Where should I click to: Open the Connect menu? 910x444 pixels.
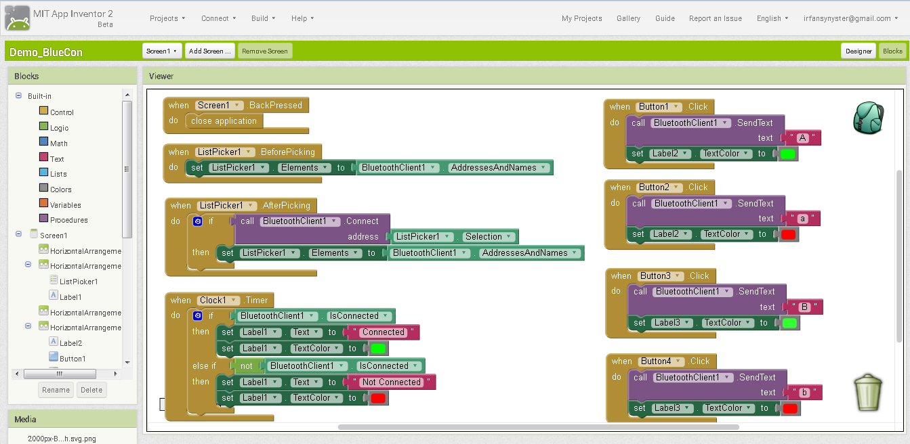click(219, 18)
